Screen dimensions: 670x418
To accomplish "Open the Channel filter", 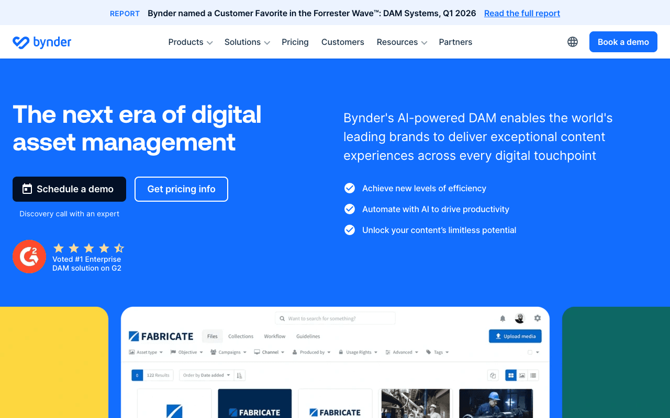I will coord(269,352).
